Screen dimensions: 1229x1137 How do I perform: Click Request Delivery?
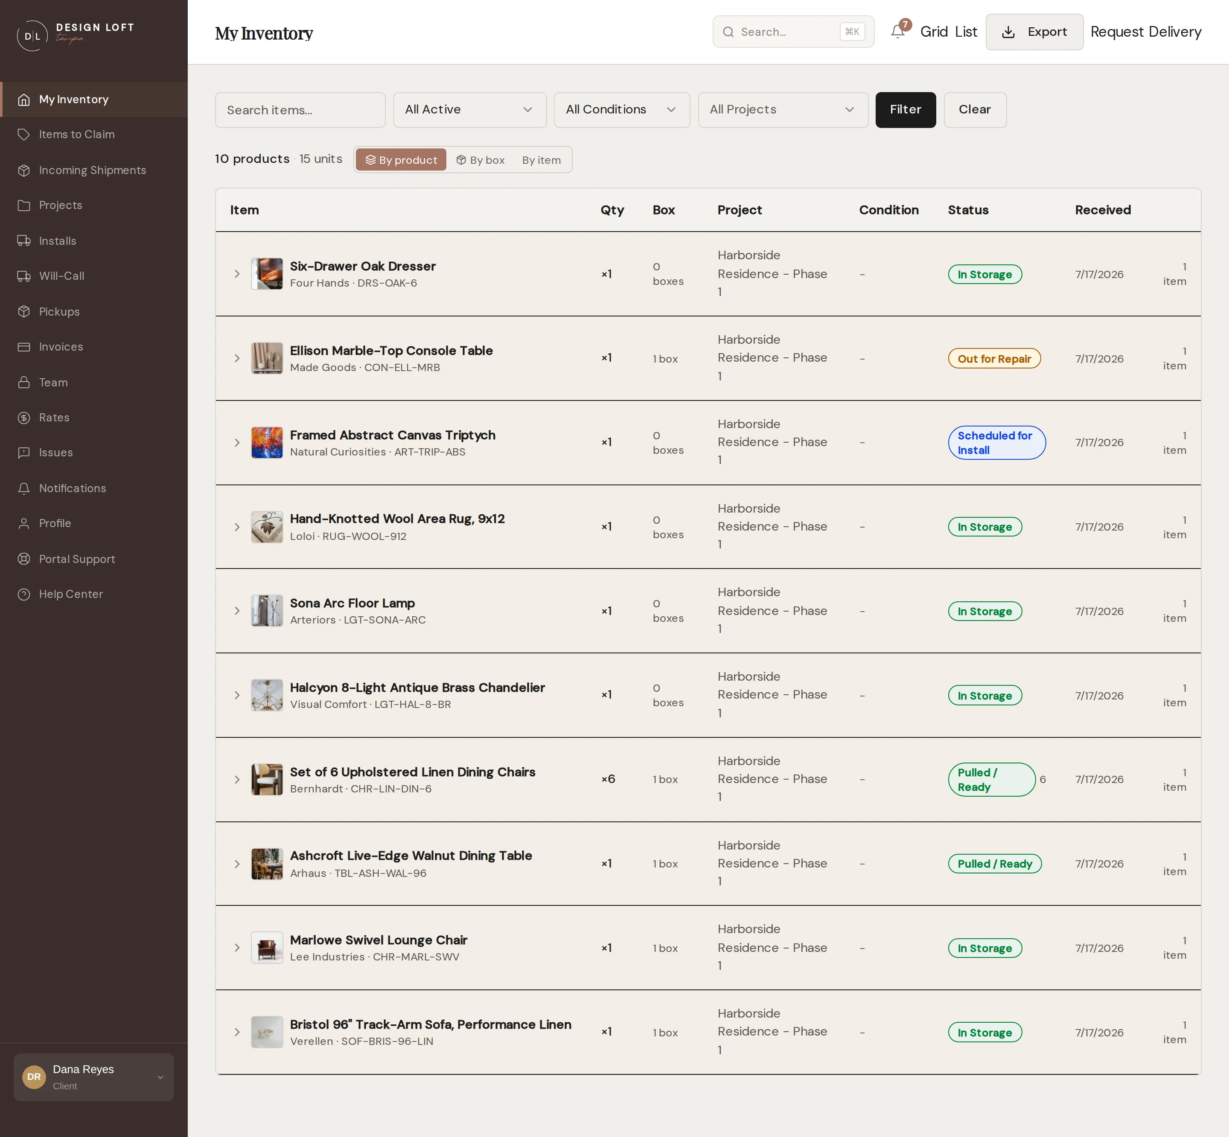[1145, 32]
